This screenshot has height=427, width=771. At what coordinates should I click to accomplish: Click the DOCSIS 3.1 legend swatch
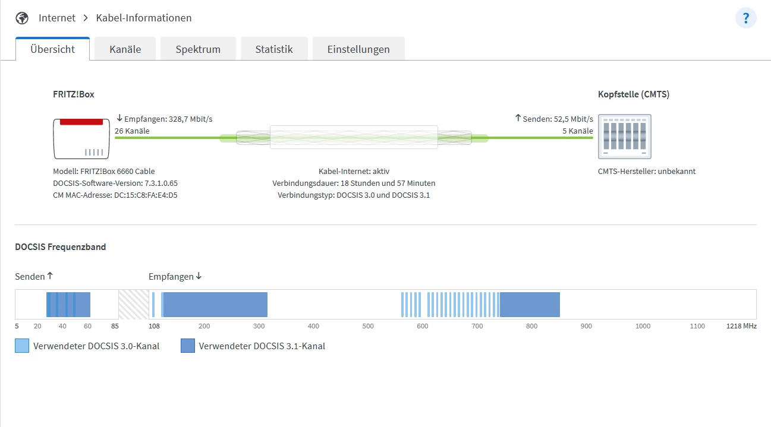point(188,346)
